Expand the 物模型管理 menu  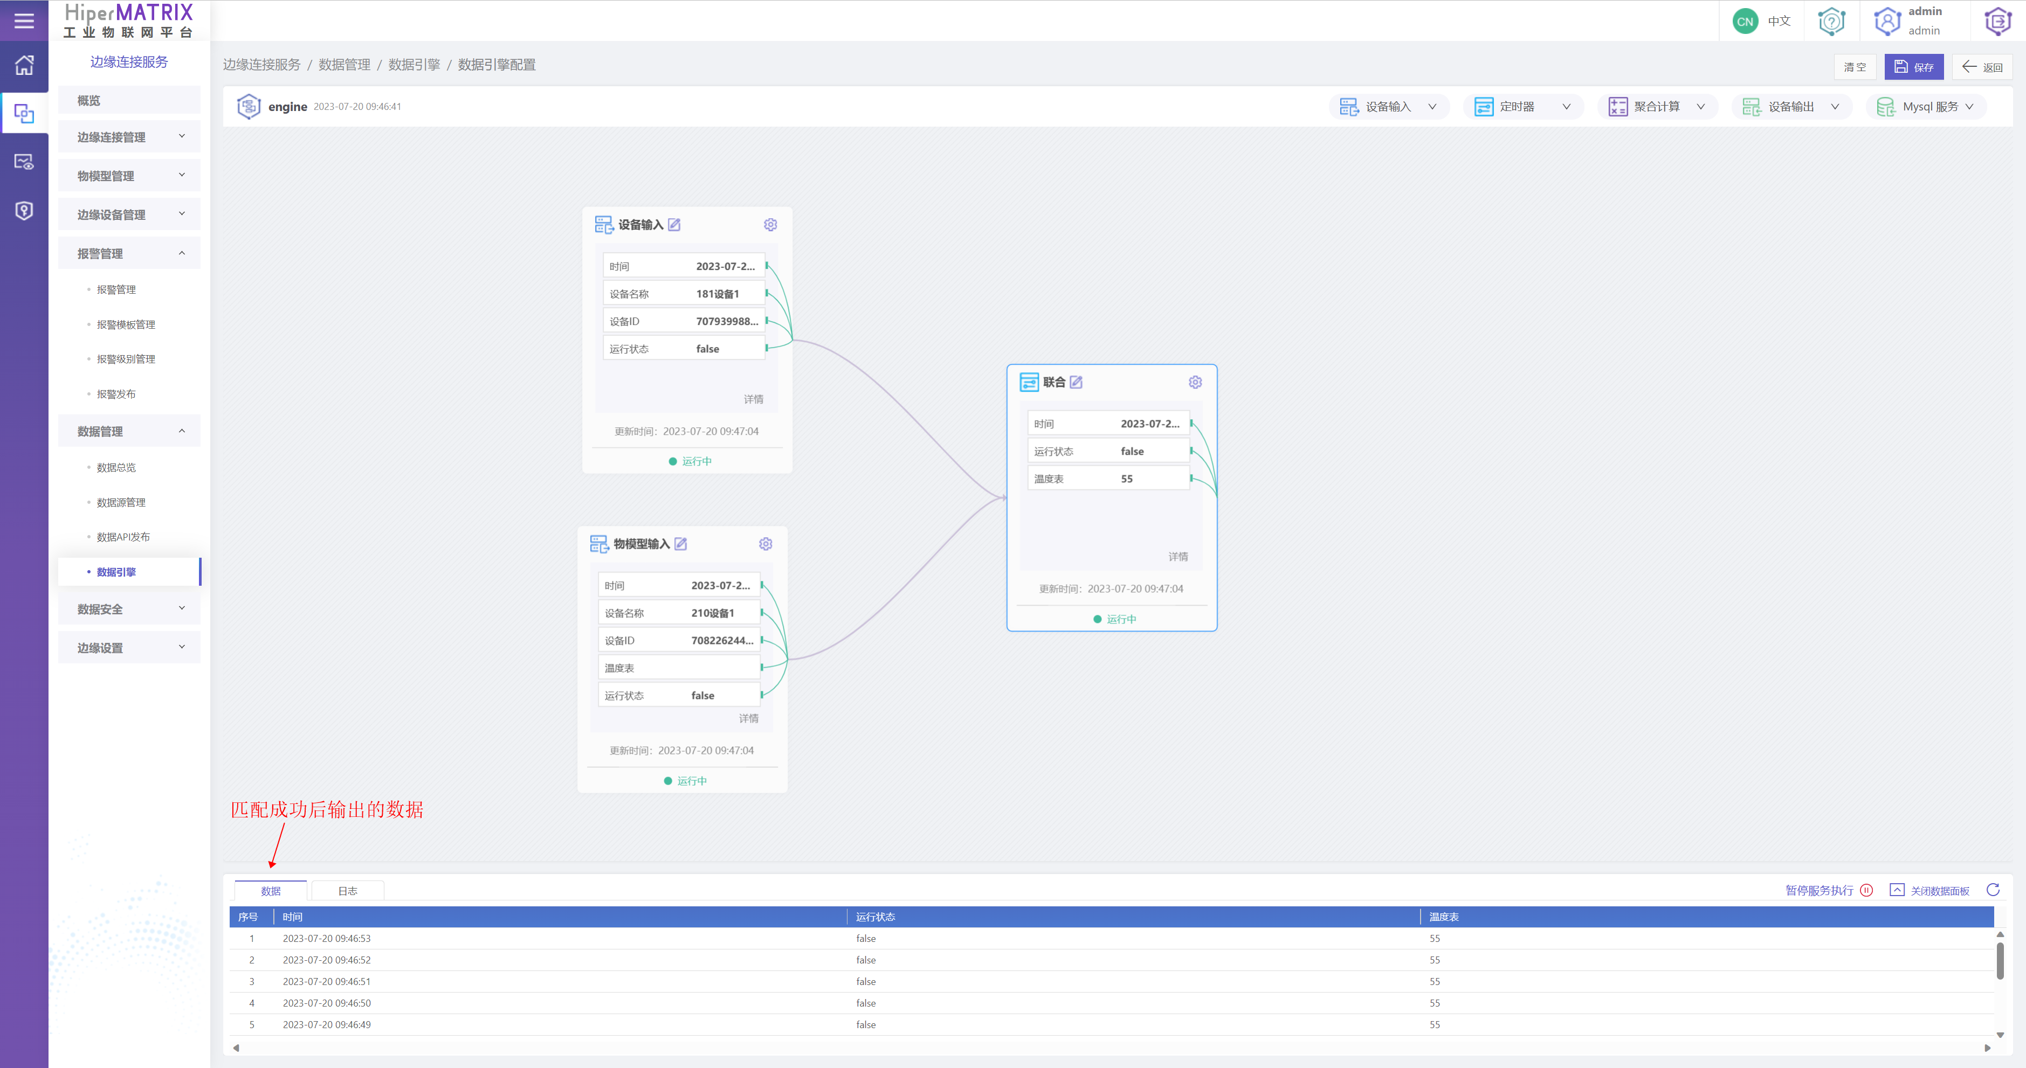click(x=129, y=175)
